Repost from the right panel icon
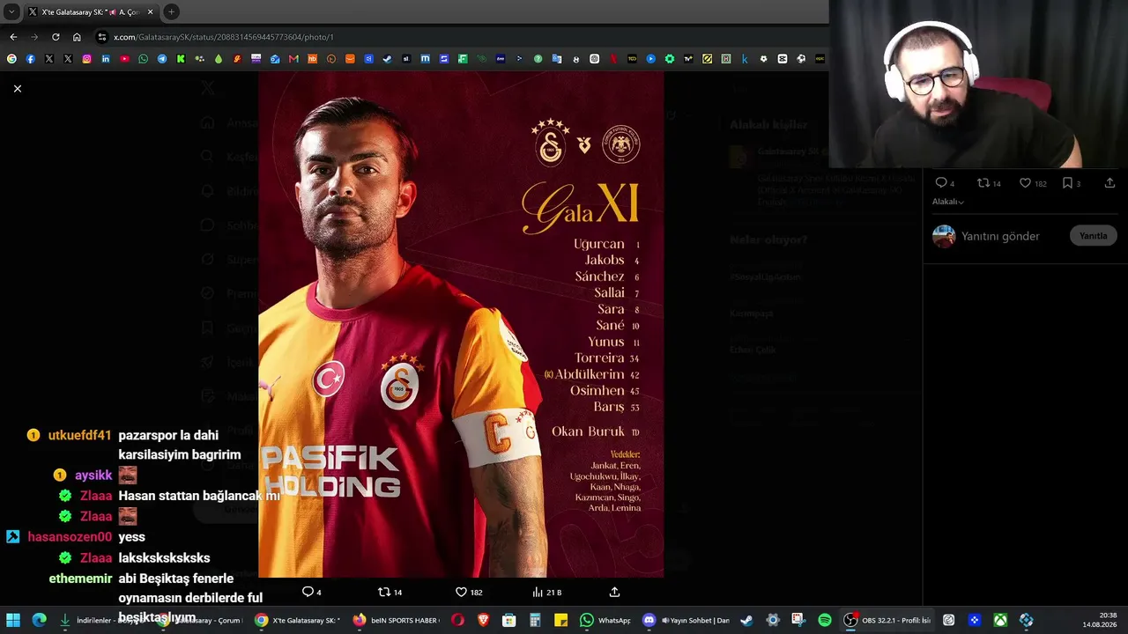 point(989,183)
